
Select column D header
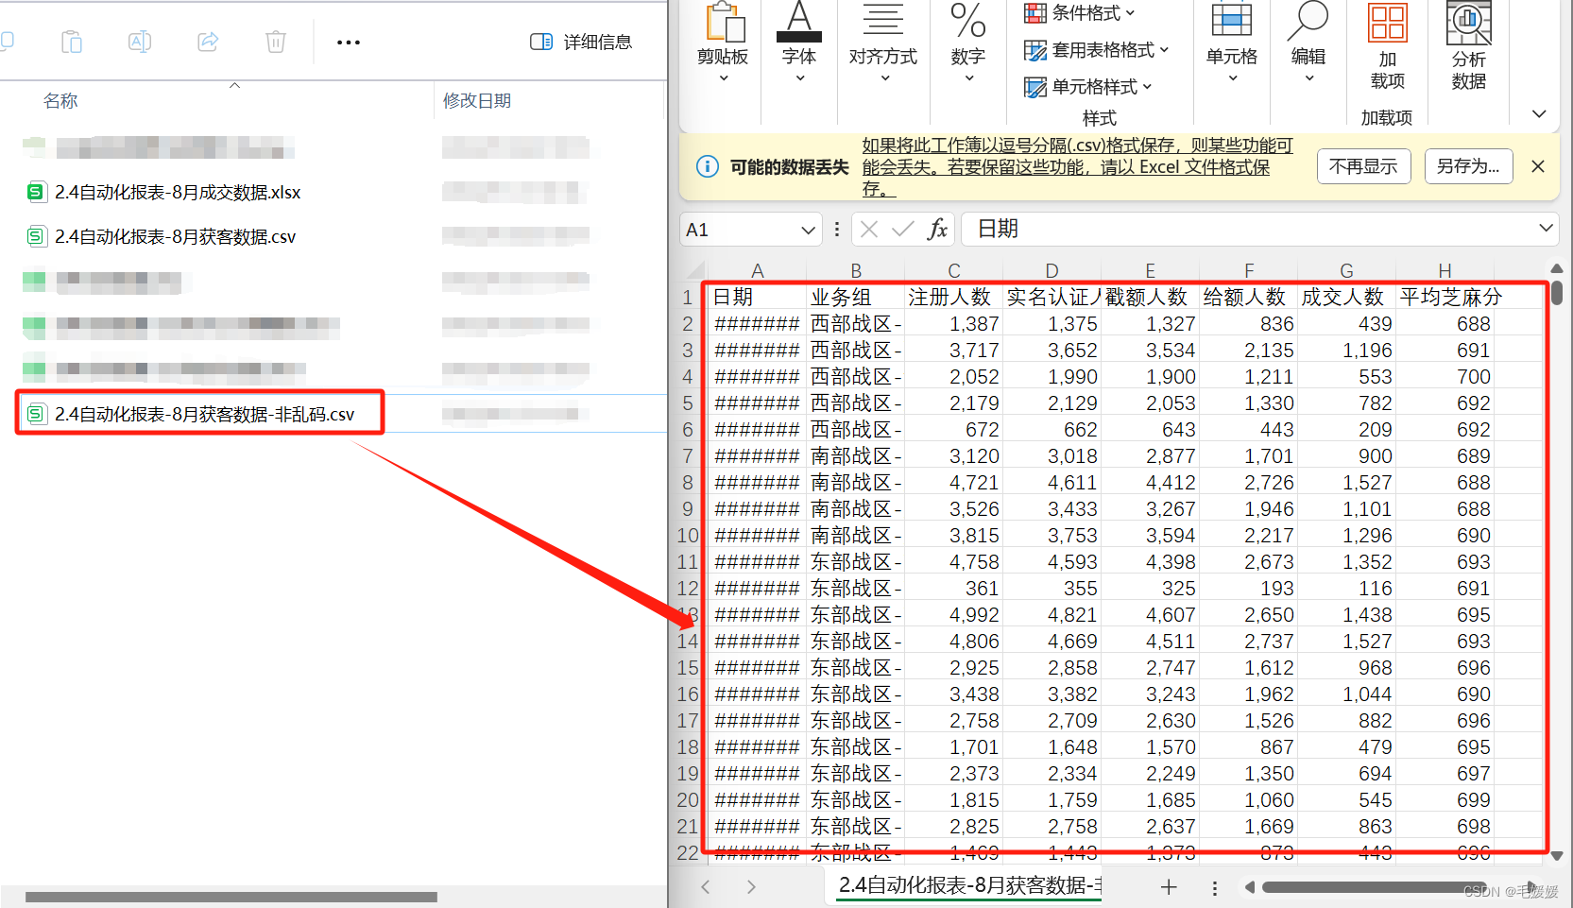(1052, 270)
